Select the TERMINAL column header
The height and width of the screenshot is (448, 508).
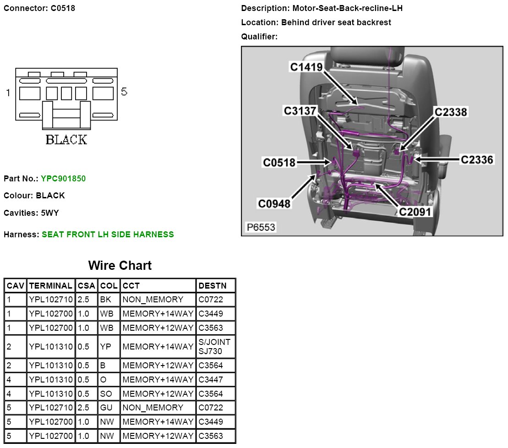50,286
